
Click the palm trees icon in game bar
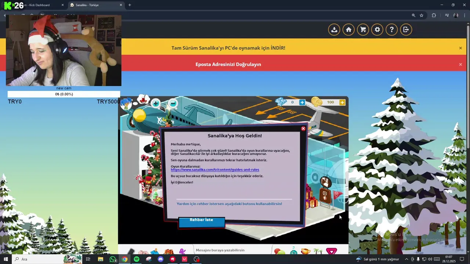(x=318, y=252)
